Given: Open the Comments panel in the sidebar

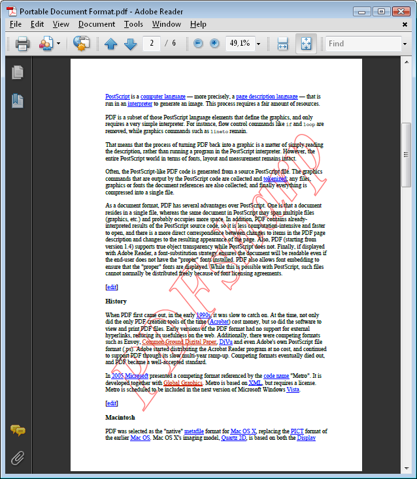Looking at the screenshot, I should (x=18, y=430).
